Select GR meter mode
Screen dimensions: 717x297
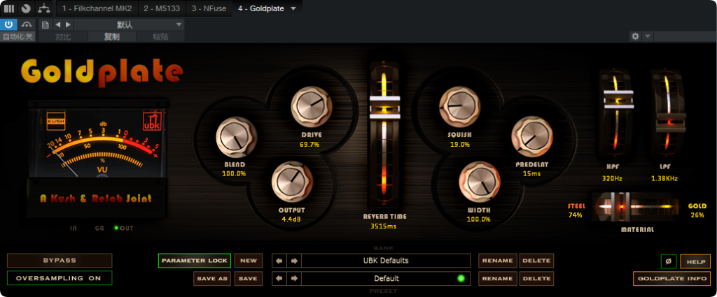point(99,228)
